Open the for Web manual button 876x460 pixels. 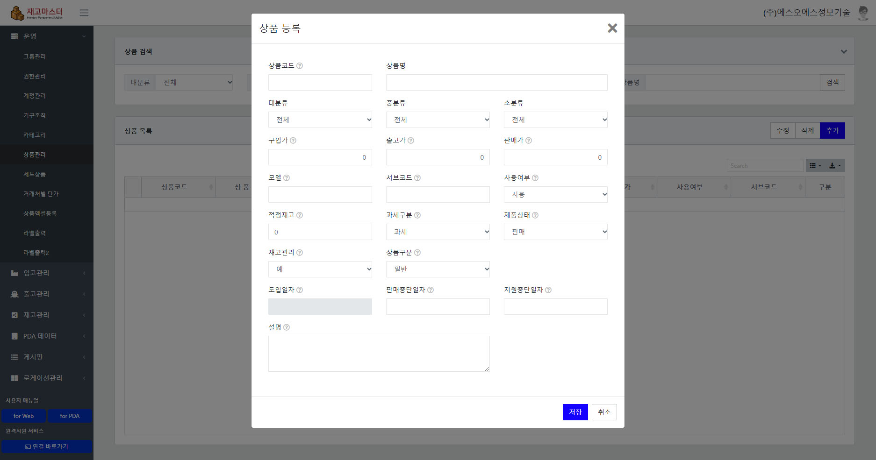pos(23,416)
